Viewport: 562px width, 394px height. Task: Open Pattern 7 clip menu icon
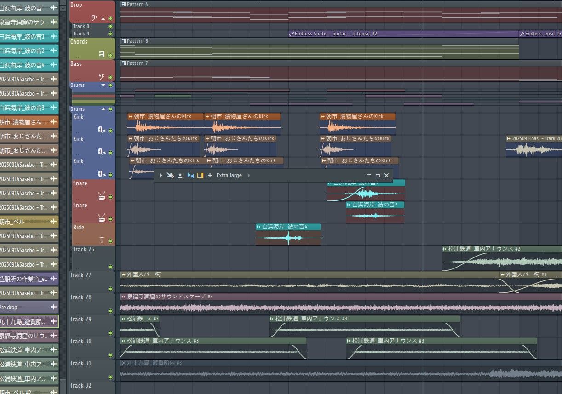pyautogui.click(x=123, y=63)
